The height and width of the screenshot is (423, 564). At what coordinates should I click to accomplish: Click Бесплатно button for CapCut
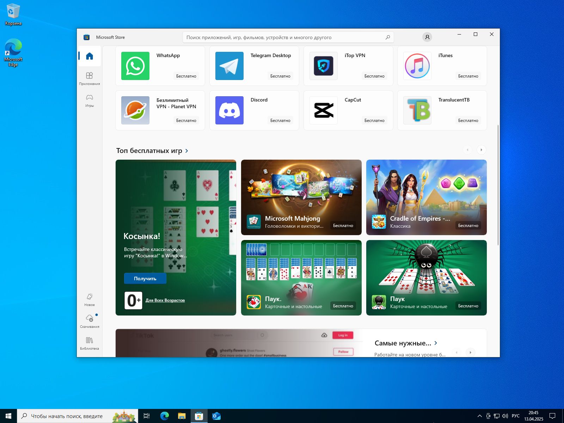[374, 121]
